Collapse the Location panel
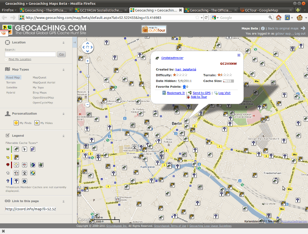Image resolution: width=308 pixels, height=234 pixels. point(64,42)
